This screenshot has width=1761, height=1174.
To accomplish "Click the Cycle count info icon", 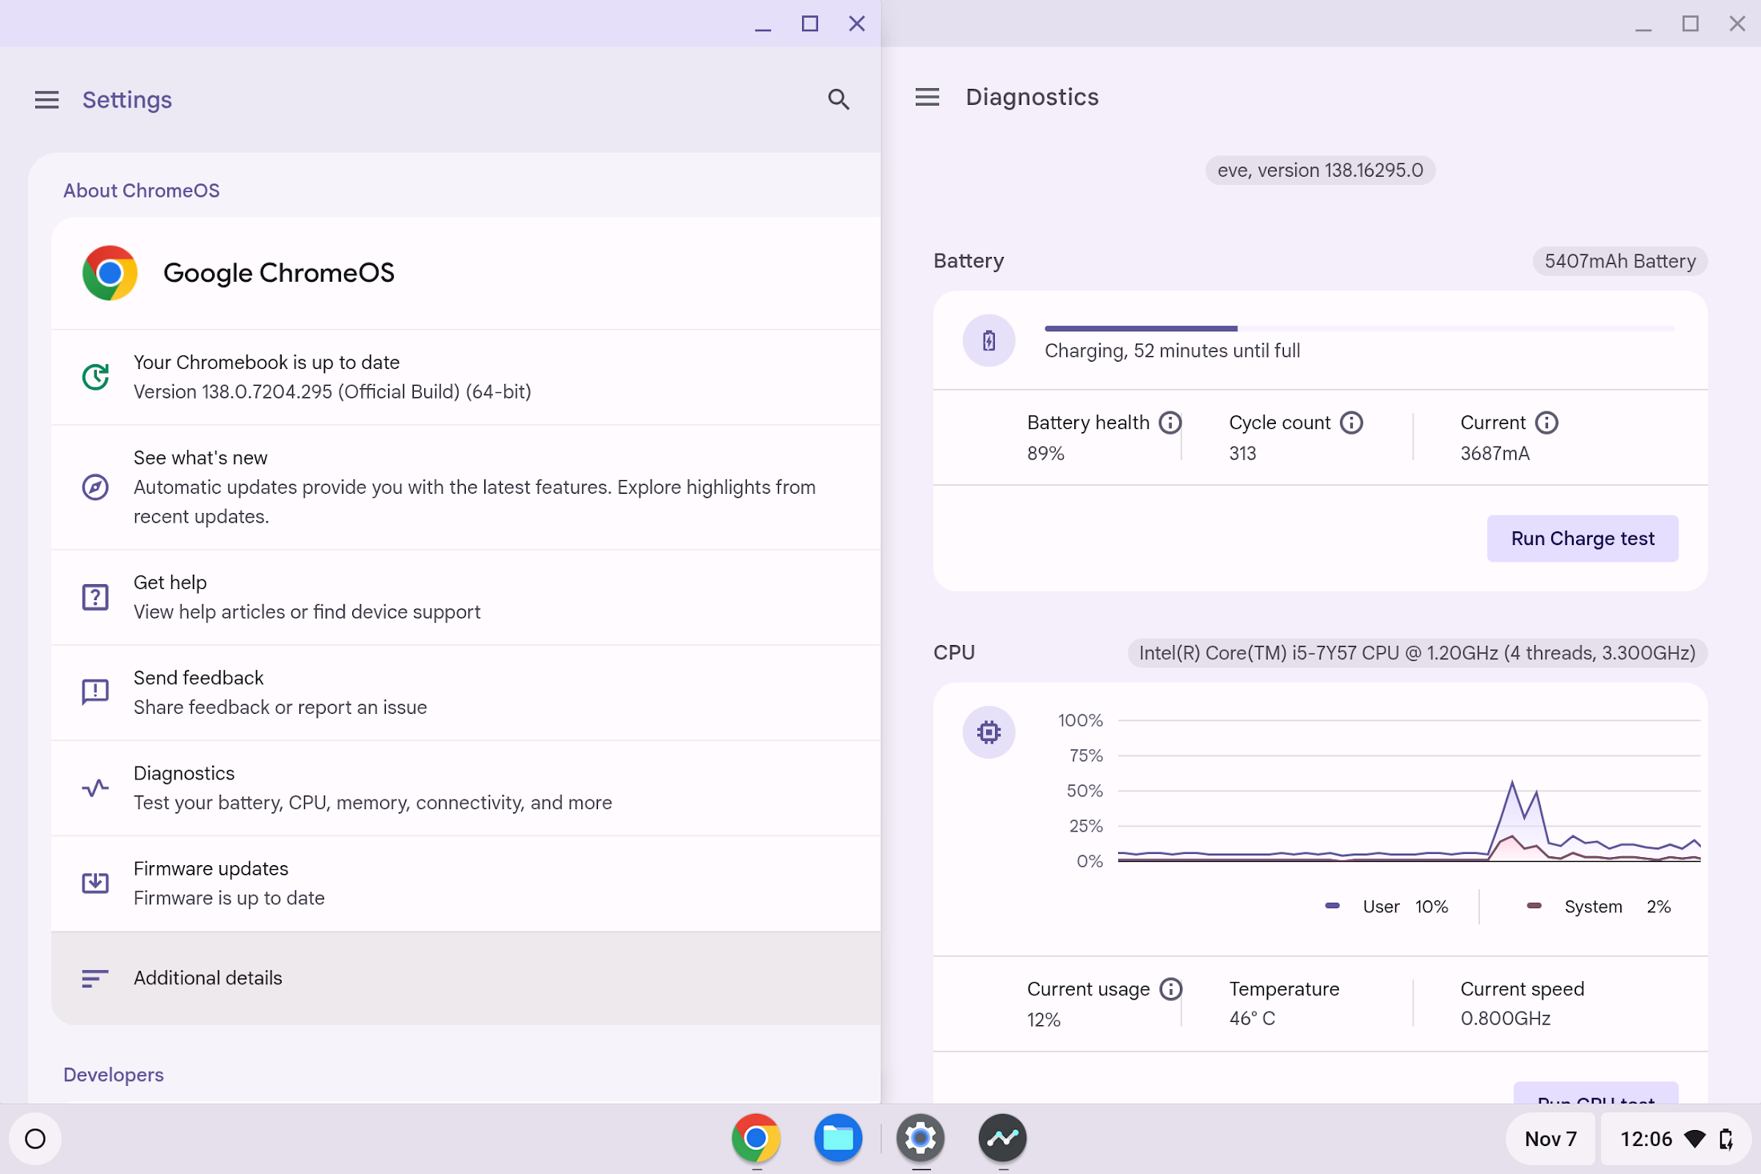I will click(1351, 423).
